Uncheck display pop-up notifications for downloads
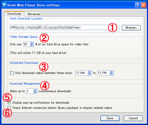Image resolution: width=148 pixels, height=125 pixels. click(9, 103)
